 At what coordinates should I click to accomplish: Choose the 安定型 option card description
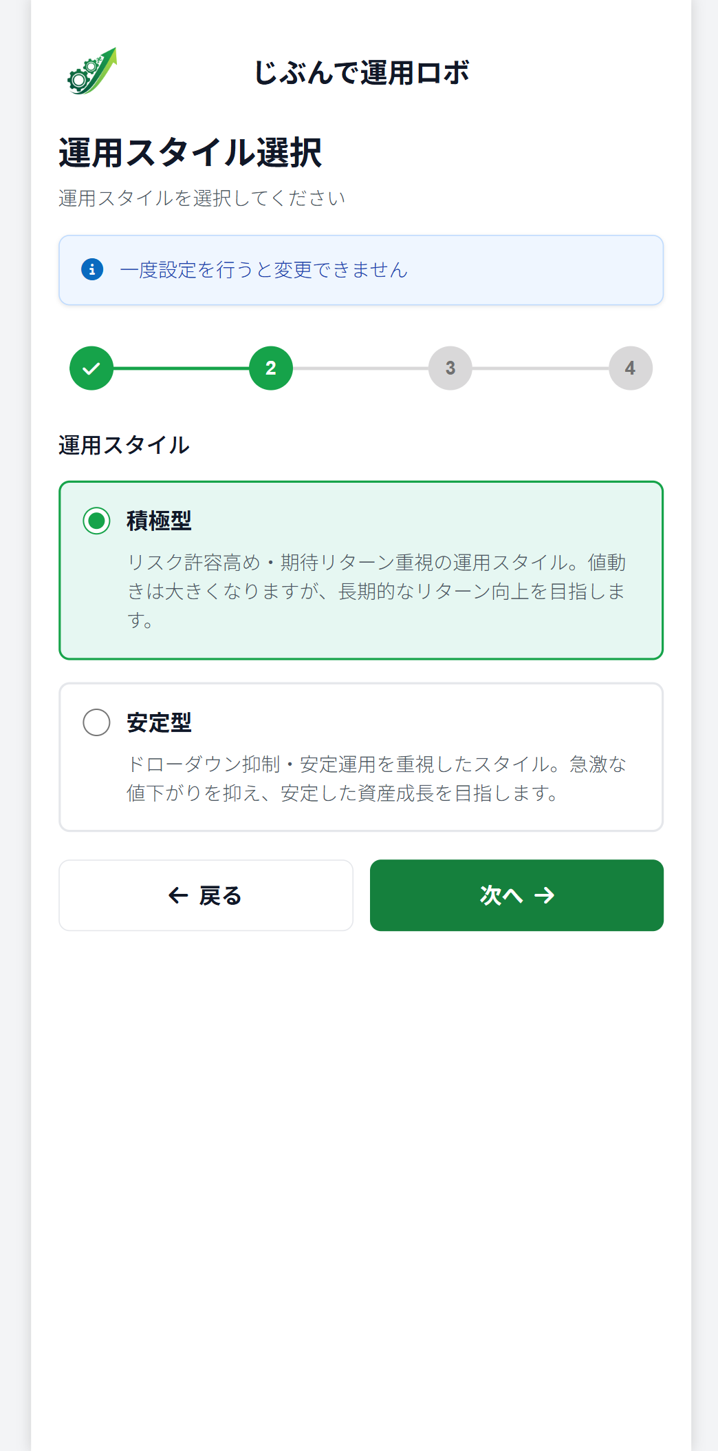click(x=376, y=779)
